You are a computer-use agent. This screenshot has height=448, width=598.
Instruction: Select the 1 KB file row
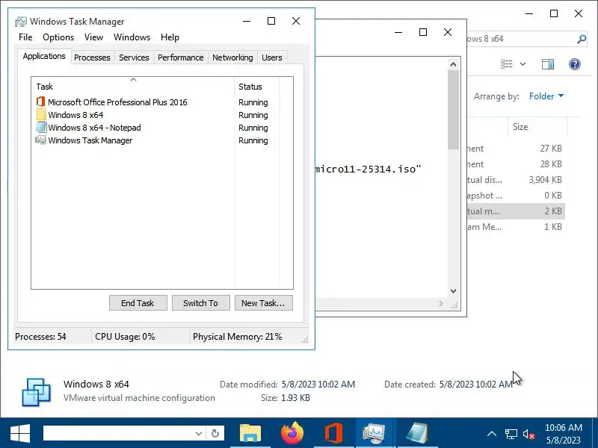(515, 227)
